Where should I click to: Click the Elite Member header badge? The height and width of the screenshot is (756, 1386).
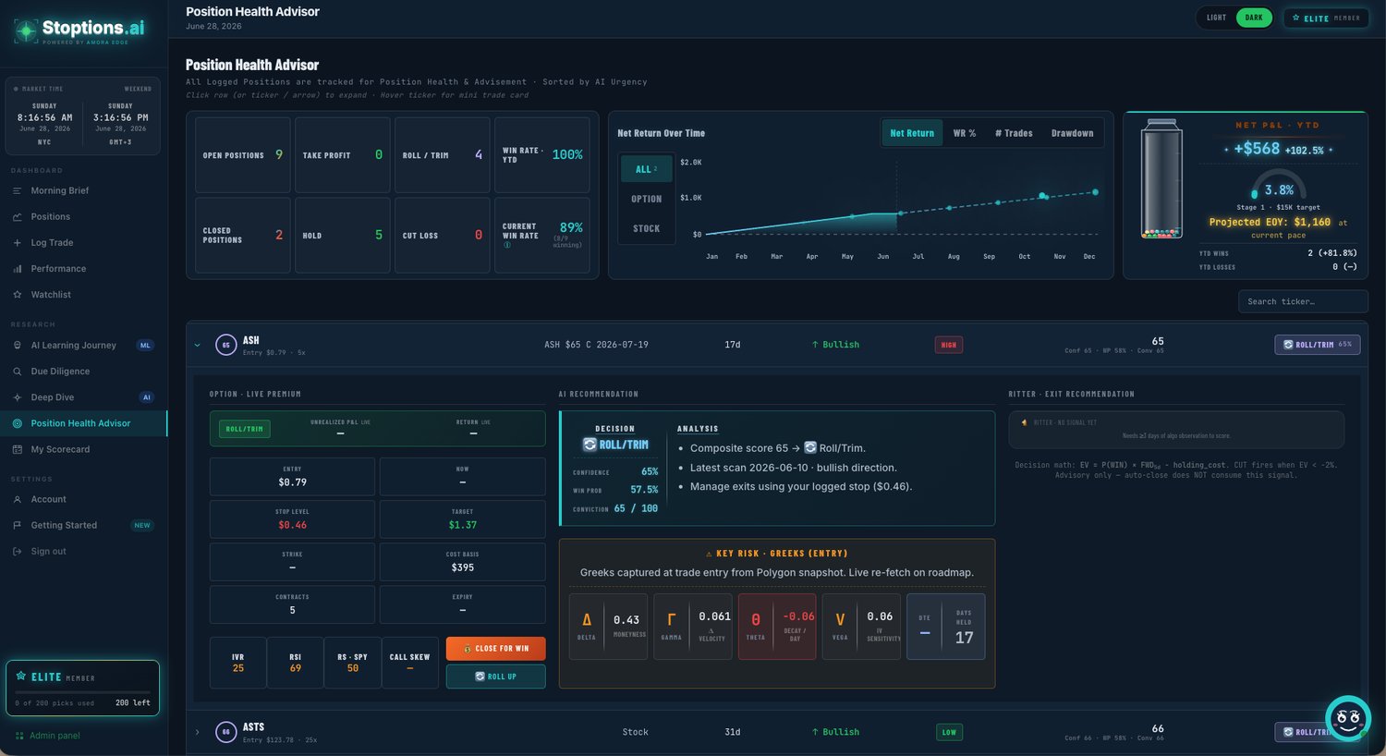(x=1325, y=18)
